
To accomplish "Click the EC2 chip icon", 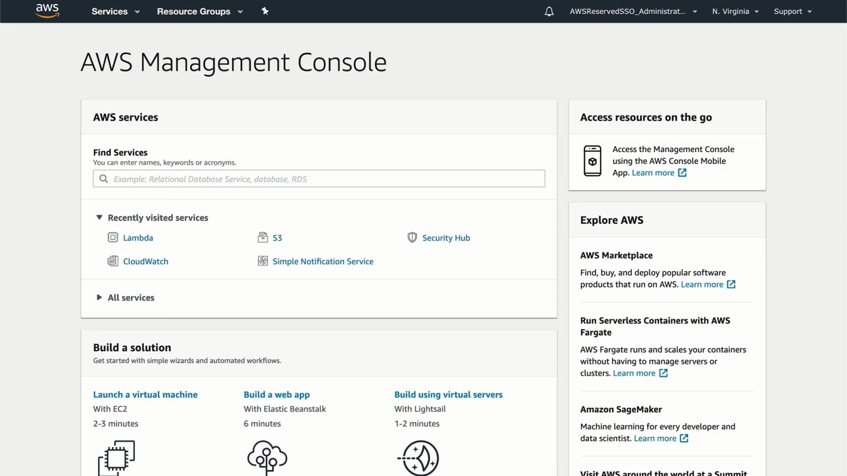I will (x=116, y=457).
